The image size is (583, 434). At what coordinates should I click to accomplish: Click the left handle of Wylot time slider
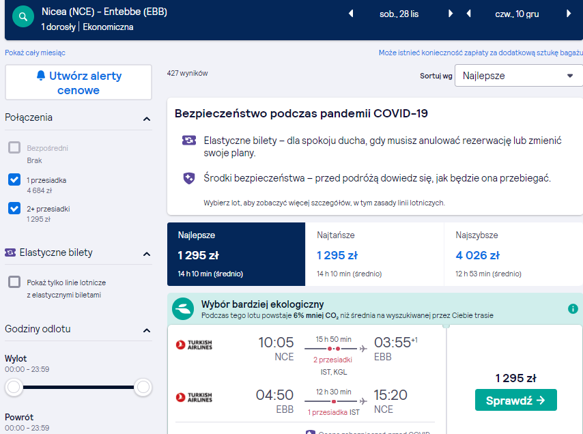click(14, 387)
